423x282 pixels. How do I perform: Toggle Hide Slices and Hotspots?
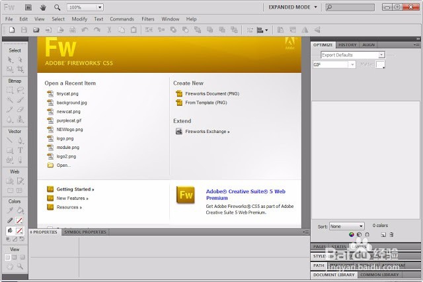coord(10,191)
